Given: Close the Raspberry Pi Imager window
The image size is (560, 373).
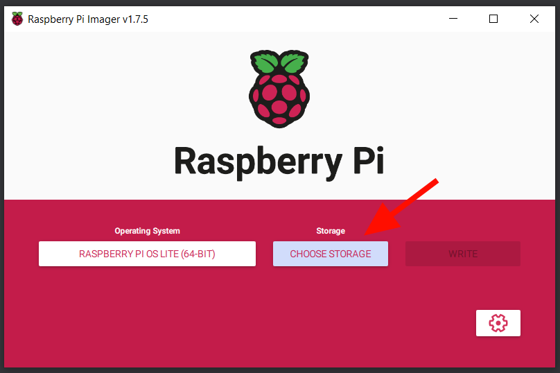Looking at the screenshot, I should point(534,19).
